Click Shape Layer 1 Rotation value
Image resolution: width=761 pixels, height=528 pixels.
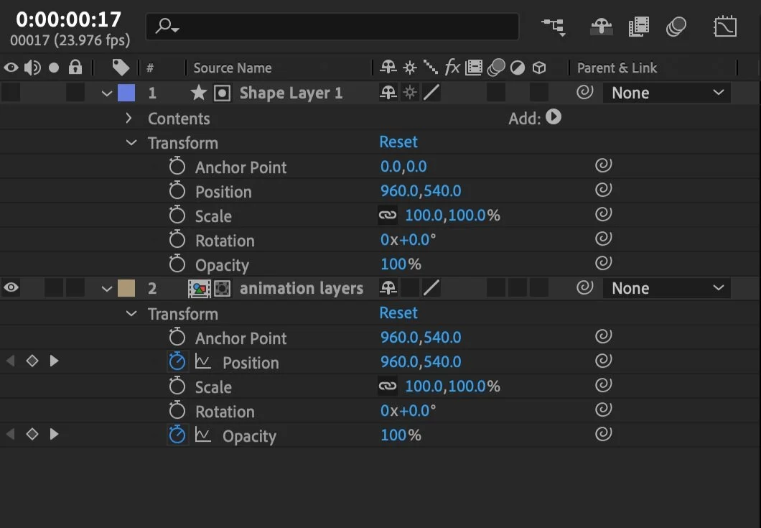pos(408,240)
